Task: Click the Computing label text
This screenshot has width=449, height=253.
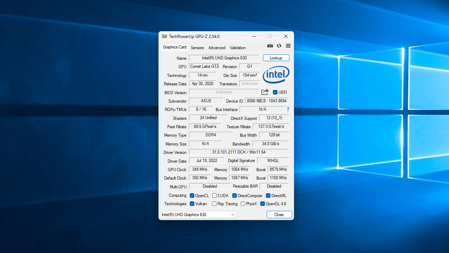Action: (x=177, y=195)
